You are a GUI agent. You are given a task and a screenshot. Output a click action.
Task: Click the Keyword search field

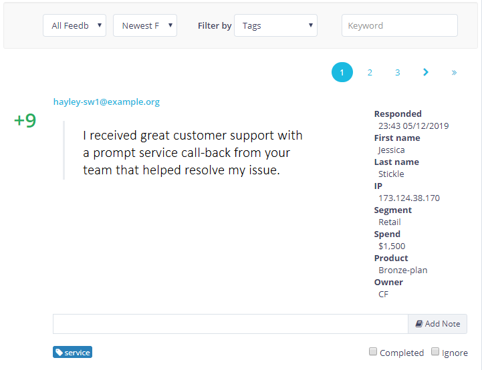399,25
